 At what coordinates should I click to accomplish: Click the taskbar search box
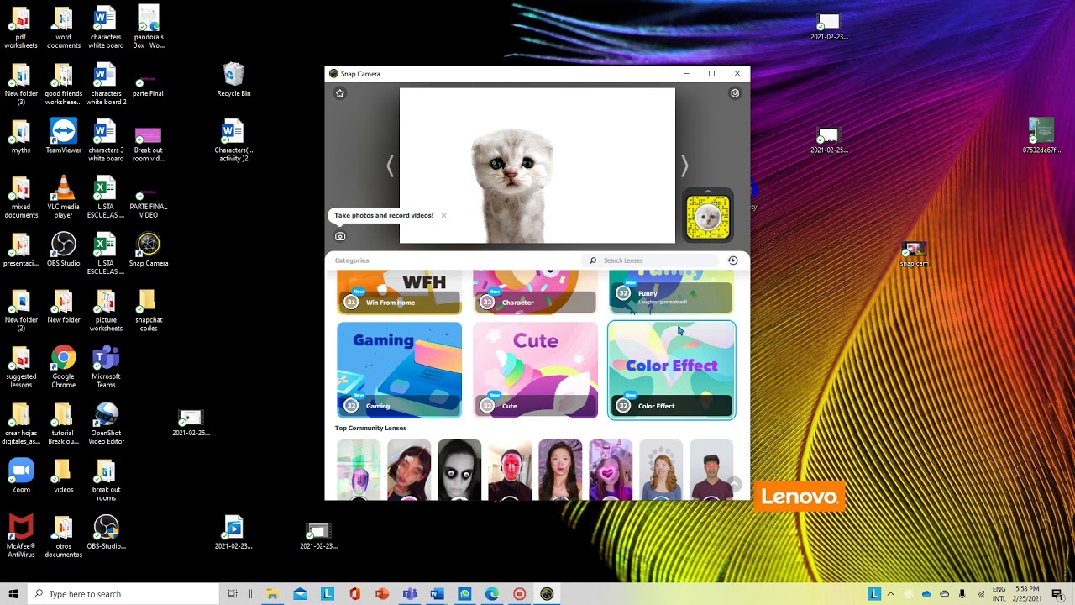click(x=123, y=594)
